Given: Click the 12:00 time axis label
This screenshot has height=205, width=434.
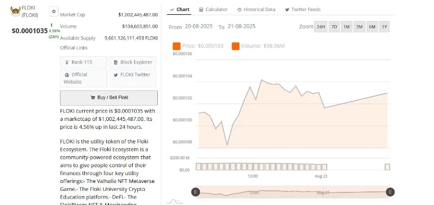Looking at the screenshot, I should point(253,176).
